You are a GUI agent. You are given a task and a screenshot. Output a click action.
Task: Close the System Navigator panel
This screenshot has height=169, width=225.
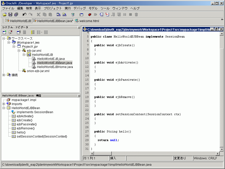pos(79,27)
